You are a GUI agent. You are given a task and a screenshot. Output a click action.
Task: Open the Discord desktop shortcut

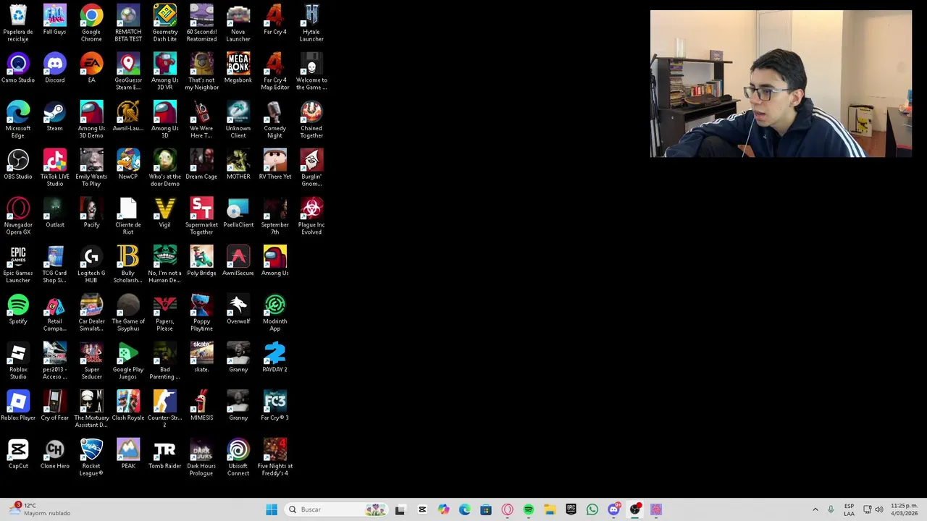pos(54,68)
